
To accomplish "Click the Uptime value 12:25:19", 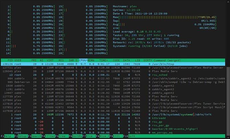I will point(133,10).
